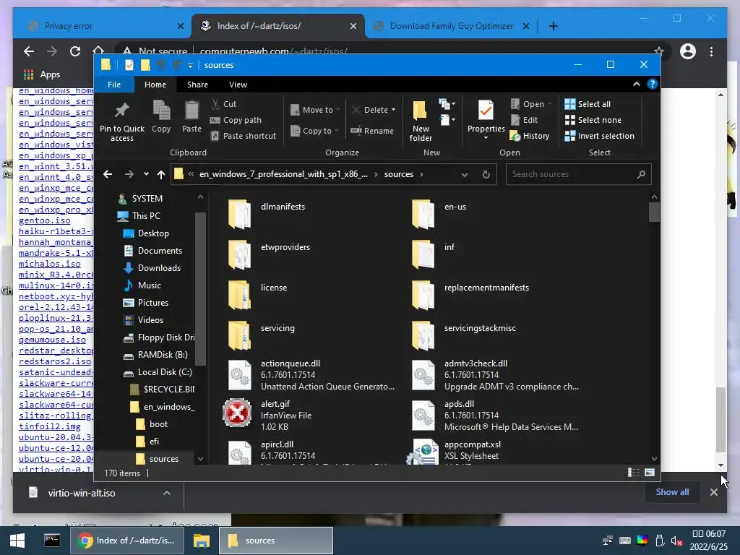The height and width of the screenshot is (555, 740).
Task: Open Properties dropdown arrow
Action: (x=486, y=138)
